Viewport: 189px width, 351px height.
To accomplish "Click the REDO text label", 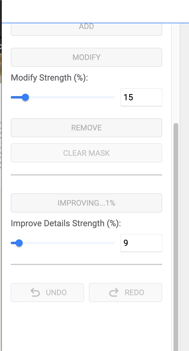I will [134, 292].
